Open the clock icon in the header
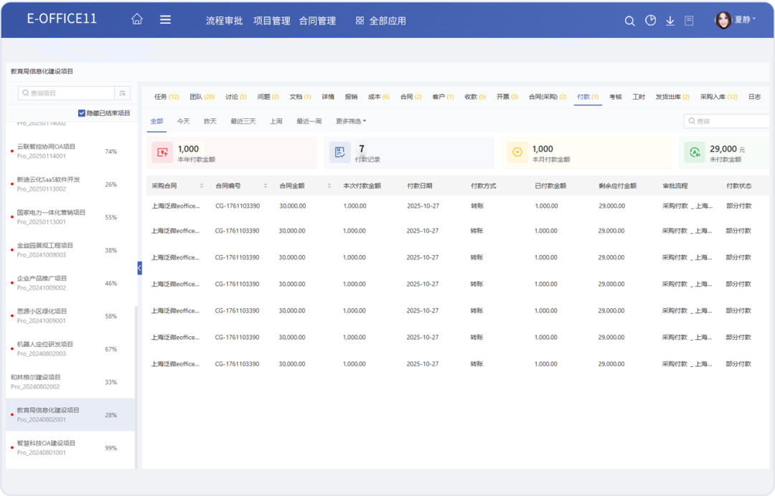Image resolution: width=775 pixels, height=496 pixels. click(650, 21)
